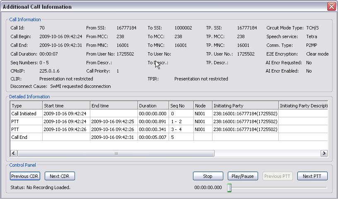Click the Circuit Mode Type value TCH/S

(313, 28)
